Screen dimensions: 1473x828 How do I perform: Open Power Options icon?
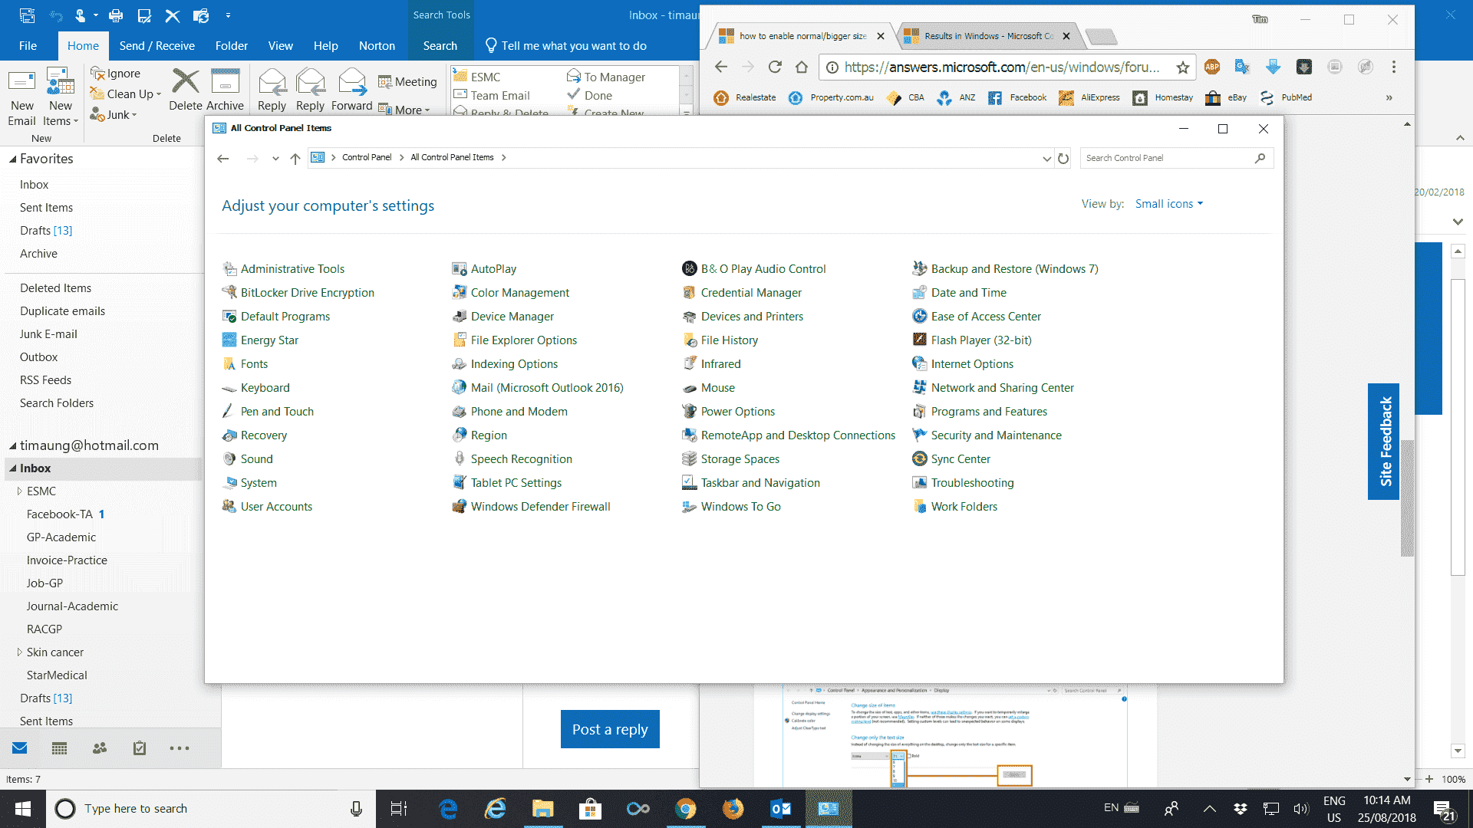690,412
